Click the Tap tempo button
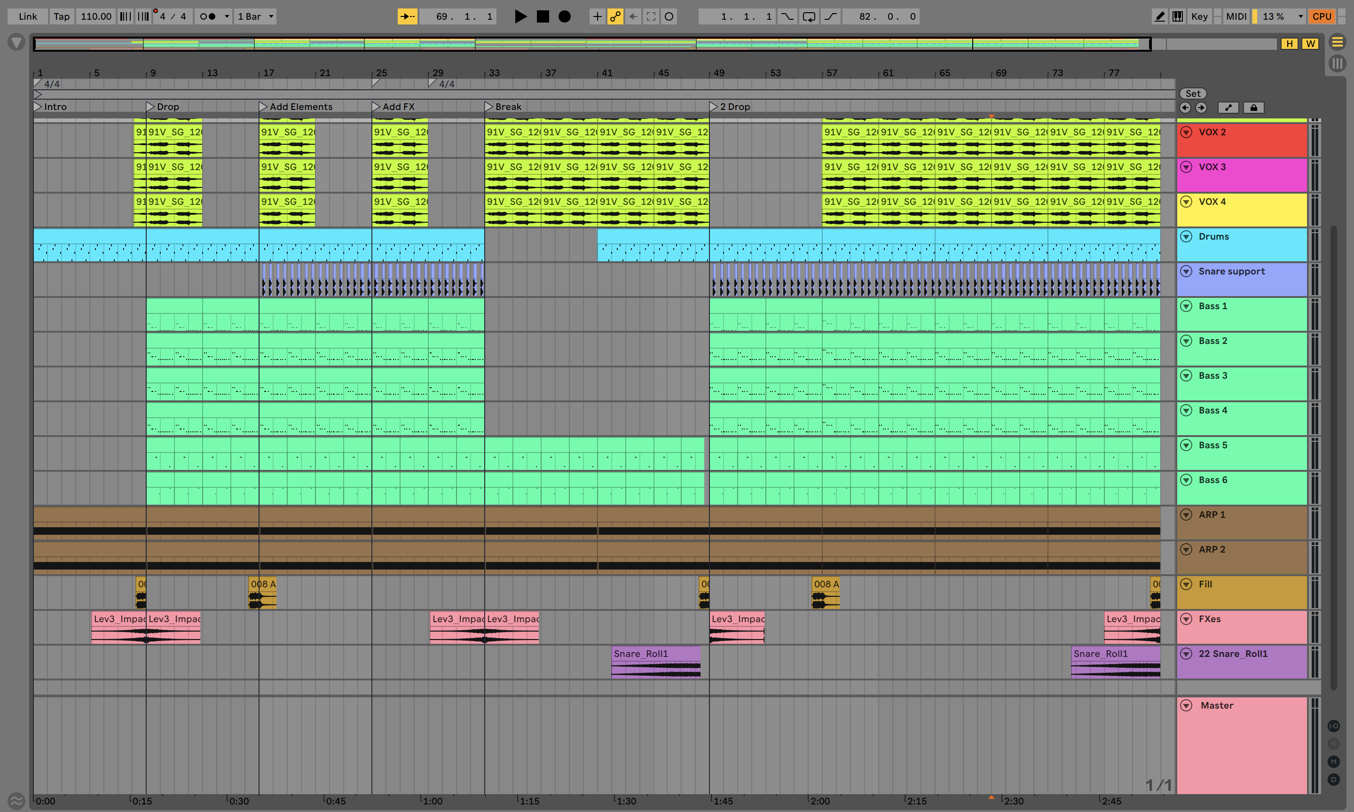Screen dimensions: 1354x812 61,16
